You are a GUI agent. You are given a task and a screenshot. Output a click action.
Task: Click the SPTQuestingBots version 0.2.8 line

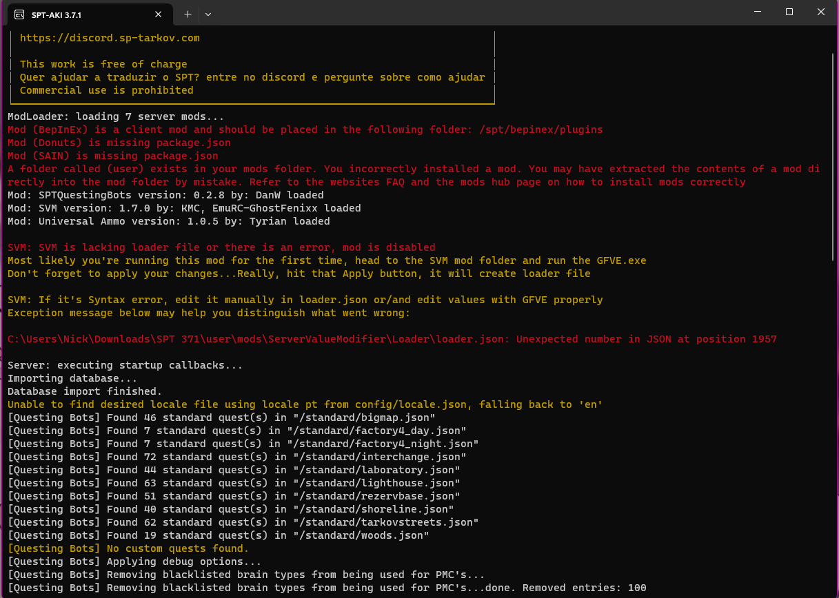[x=165, y=195]
